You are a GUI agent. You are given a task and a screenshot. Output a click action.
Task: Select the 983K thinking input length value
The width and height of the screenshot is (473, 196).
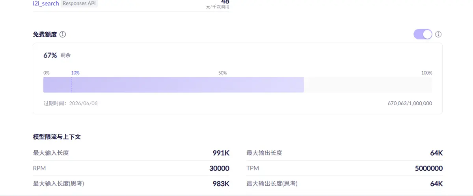[221, 184]
